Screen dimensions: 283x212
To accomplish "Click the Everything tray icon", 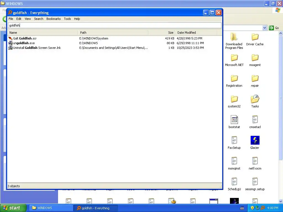I will click(x=263, y=208).
